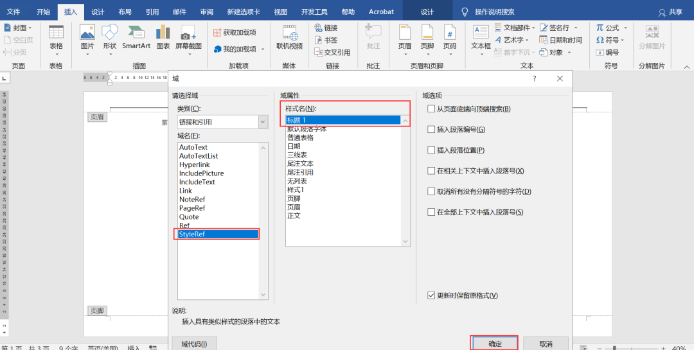Enable 插入段落编号 checkbox
This screenshot has width=694, height=350.
432,130
